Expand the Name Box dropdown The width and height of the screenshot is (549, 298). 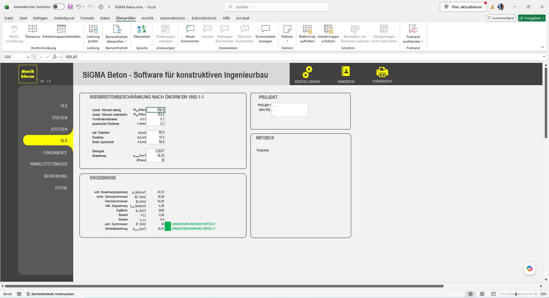point(28,57)
